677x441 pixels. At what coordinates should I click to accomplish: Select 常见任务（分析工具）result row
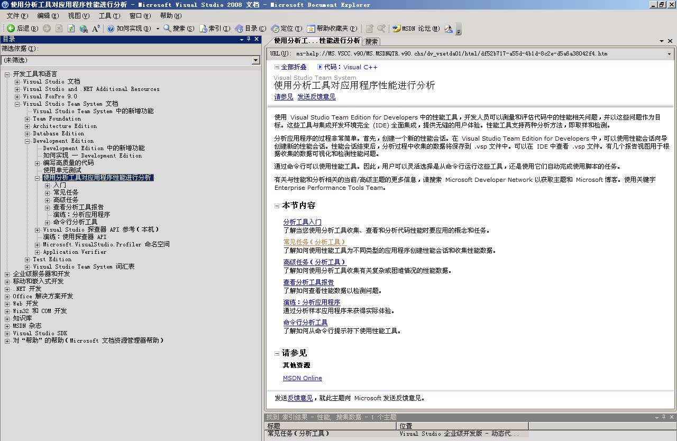pyautogui.click(x=397, y=434)
